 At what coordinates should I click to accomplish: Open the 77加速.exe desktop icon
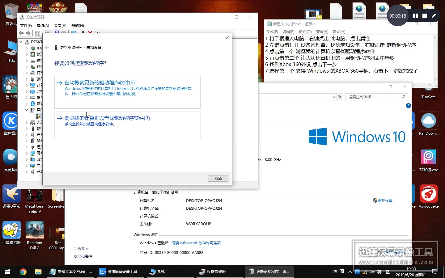point(428,160)
